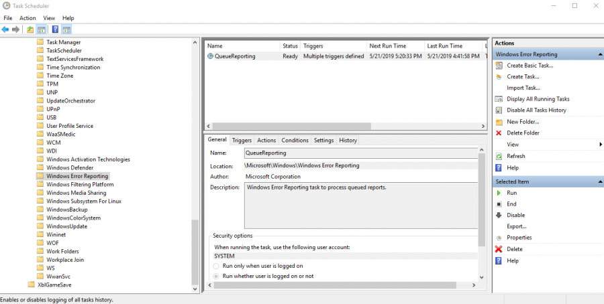Click the red X Delete Folder icon
604x304 pixels.
coord(499,133)
